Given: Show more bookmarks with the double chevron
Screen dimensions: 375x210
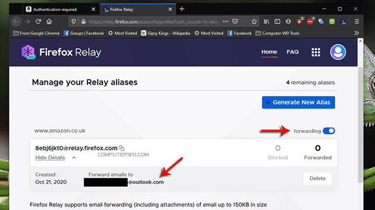Looking at the screenshot, I should pos(357,33).
